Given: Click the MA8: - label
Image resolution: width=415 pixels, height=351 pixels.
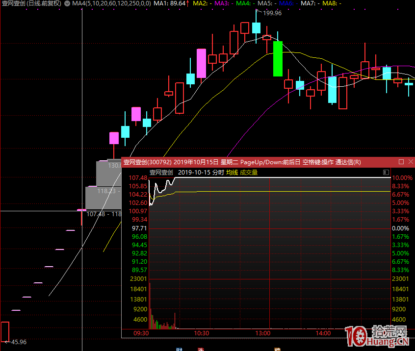Looking at the screenshot, I should (332, 3).
